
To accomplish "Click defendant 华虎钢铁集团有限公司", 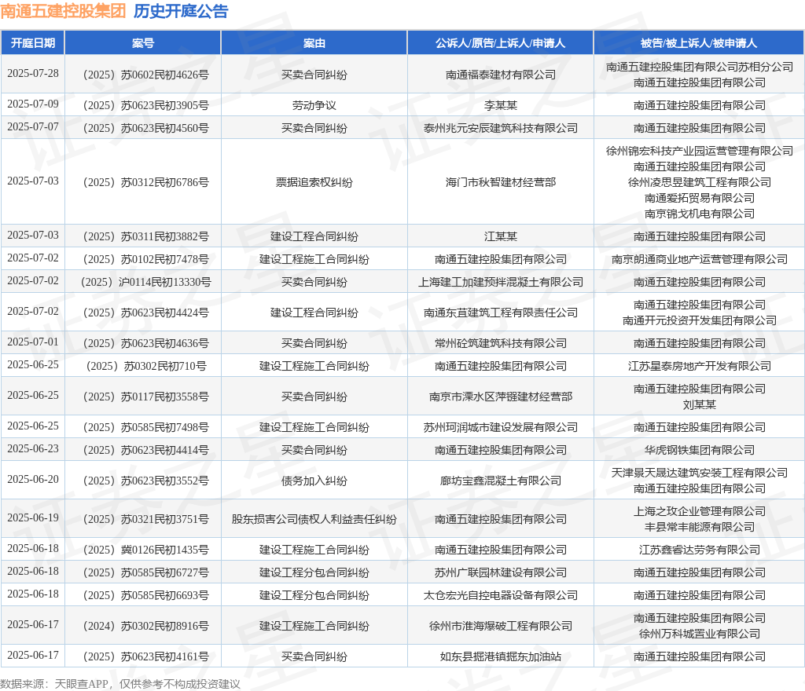I will (699, 450).
